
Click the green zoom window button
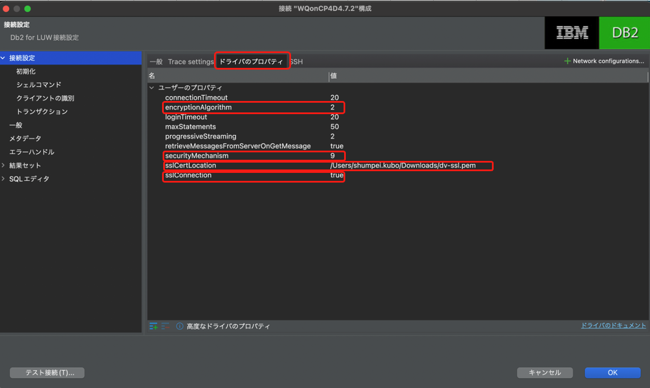(27, 9)
